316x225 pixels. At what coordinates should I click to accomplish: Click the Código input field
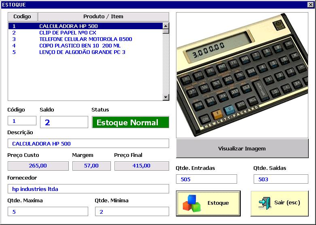tap(22, 121)
